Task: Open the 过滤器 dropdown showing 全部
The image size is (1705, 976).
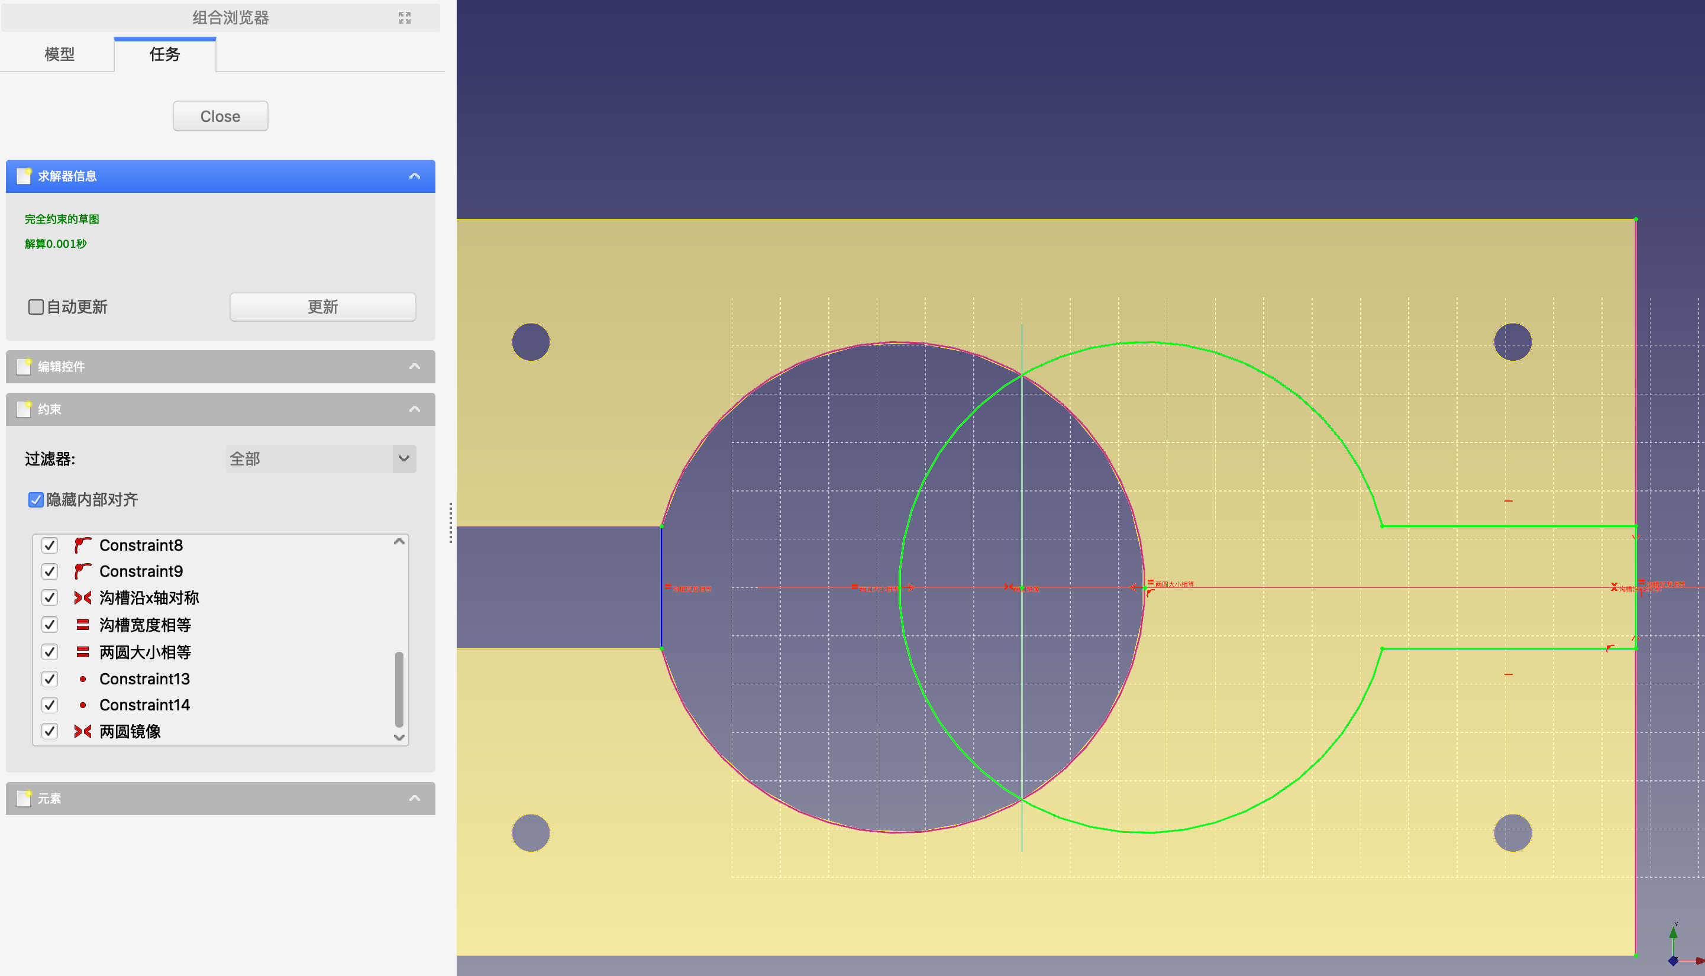Action: (321, 458)
